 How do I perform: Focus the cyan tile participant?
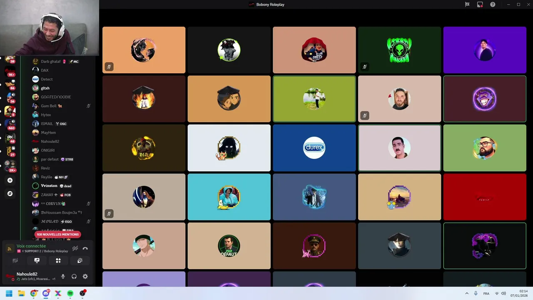click(229, 197)
